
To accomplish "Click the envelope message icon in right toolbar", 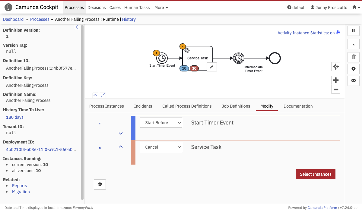I will pos(353,81).
